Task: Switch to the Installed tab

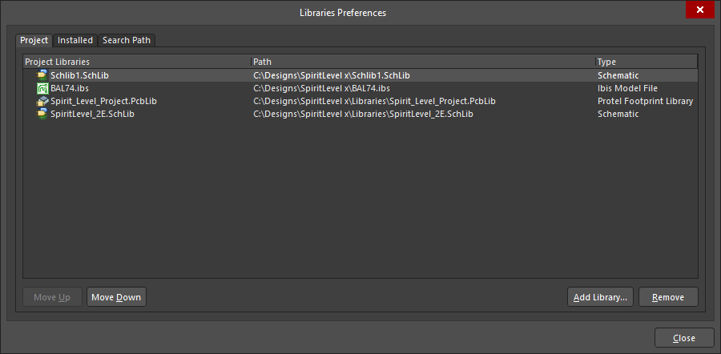Action: [75, 41]
